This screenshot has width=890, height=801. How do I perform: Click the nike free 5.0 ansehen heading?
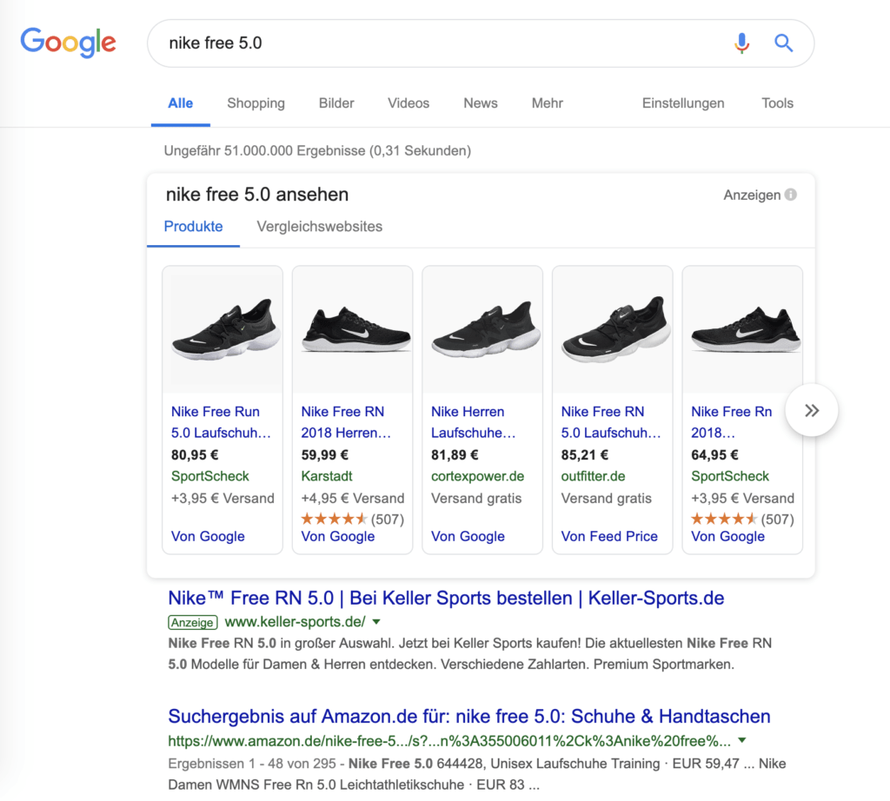point(257,195)
